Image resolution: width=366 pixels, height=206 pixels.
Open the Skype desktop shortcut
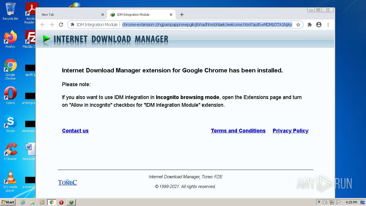click(x=10, y=124)
